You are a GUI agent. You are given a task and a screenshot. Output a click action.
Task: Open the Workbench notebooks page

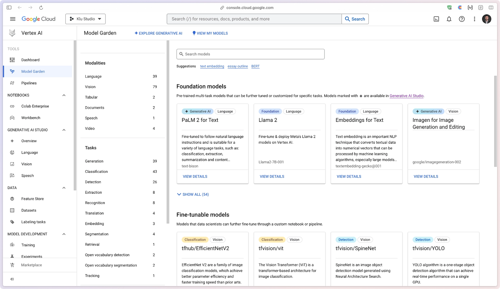[x=31, y=118]
